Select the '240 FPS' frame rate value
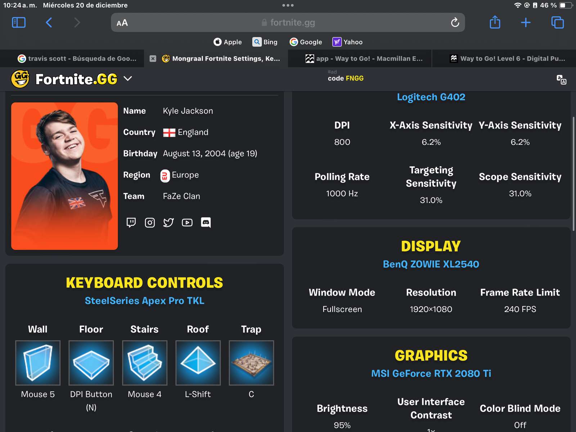 (520, 309)
